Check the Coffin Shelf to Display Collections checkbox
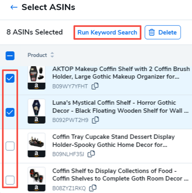The height and width of the screenshot is (193, 192). (x=10, y=180)
